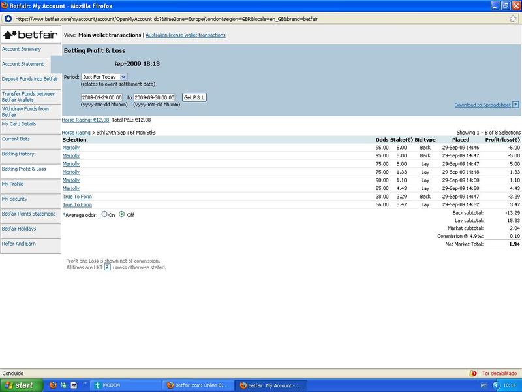
Task: Click Tor desabilitado in status bar
Action: coord(499,373)
